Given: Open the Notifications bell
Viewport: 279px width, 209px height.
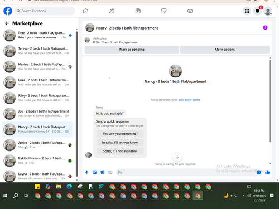Looking at the screenshot, I should tap(257, 11).
